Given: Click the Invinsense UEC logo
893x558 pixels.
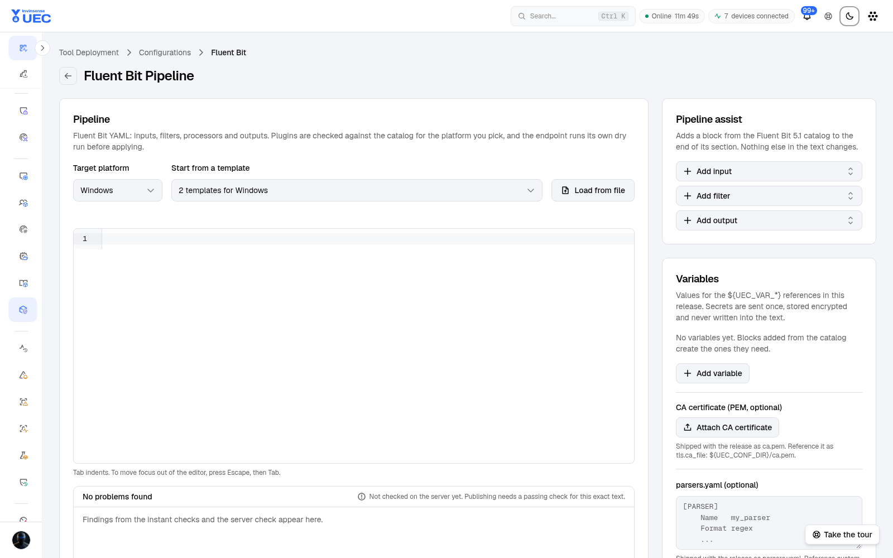Looking at the screenshot, I should (x=31, y=16).
